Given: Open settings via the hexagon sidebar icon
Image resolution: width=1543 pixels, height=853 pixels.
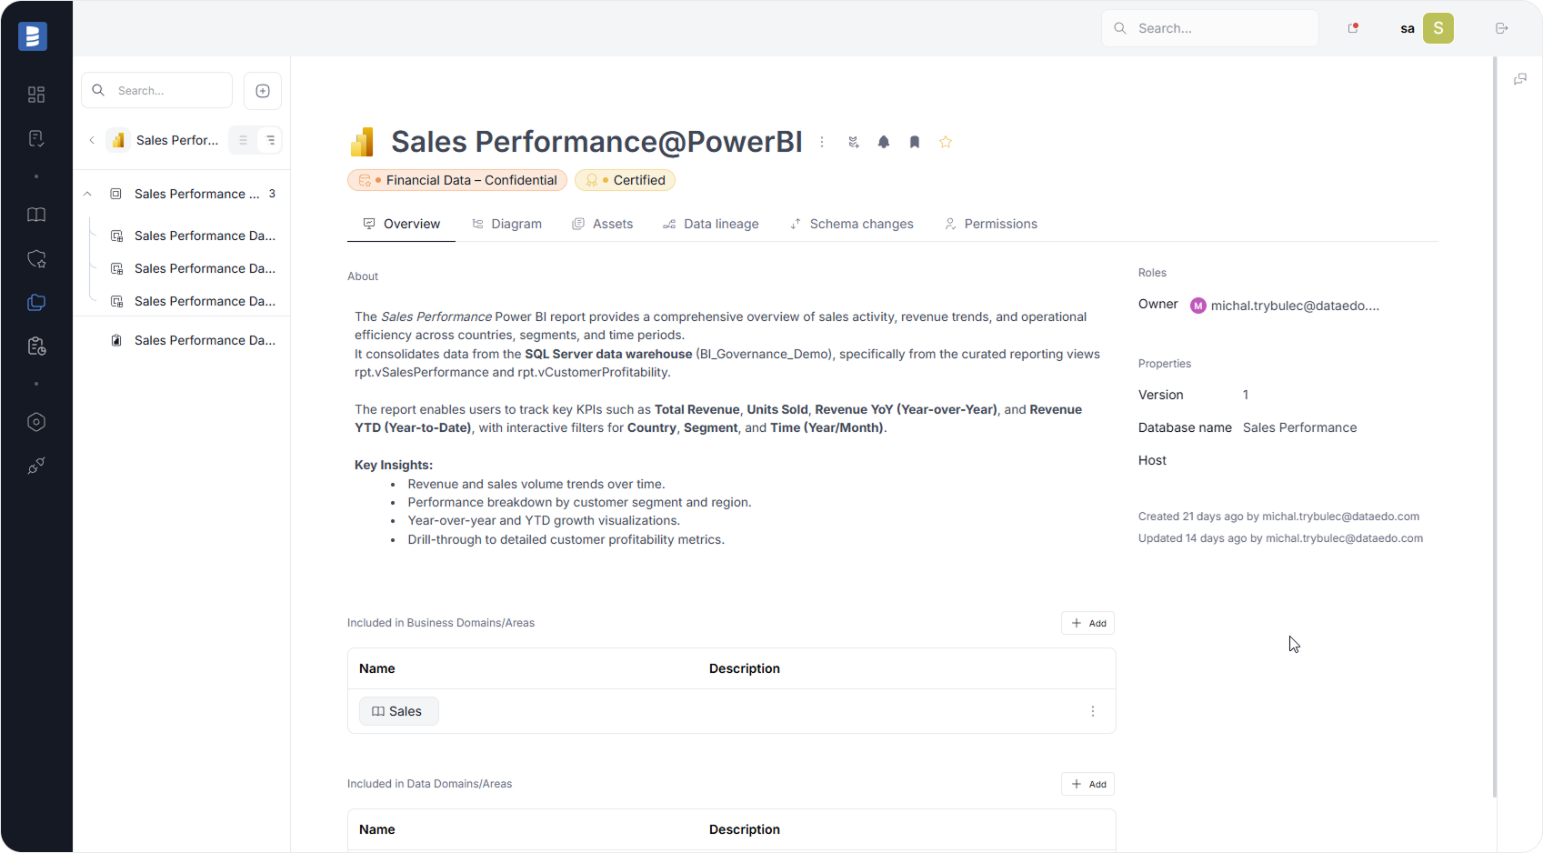Looking at the screenshot, I should (36, 421).
